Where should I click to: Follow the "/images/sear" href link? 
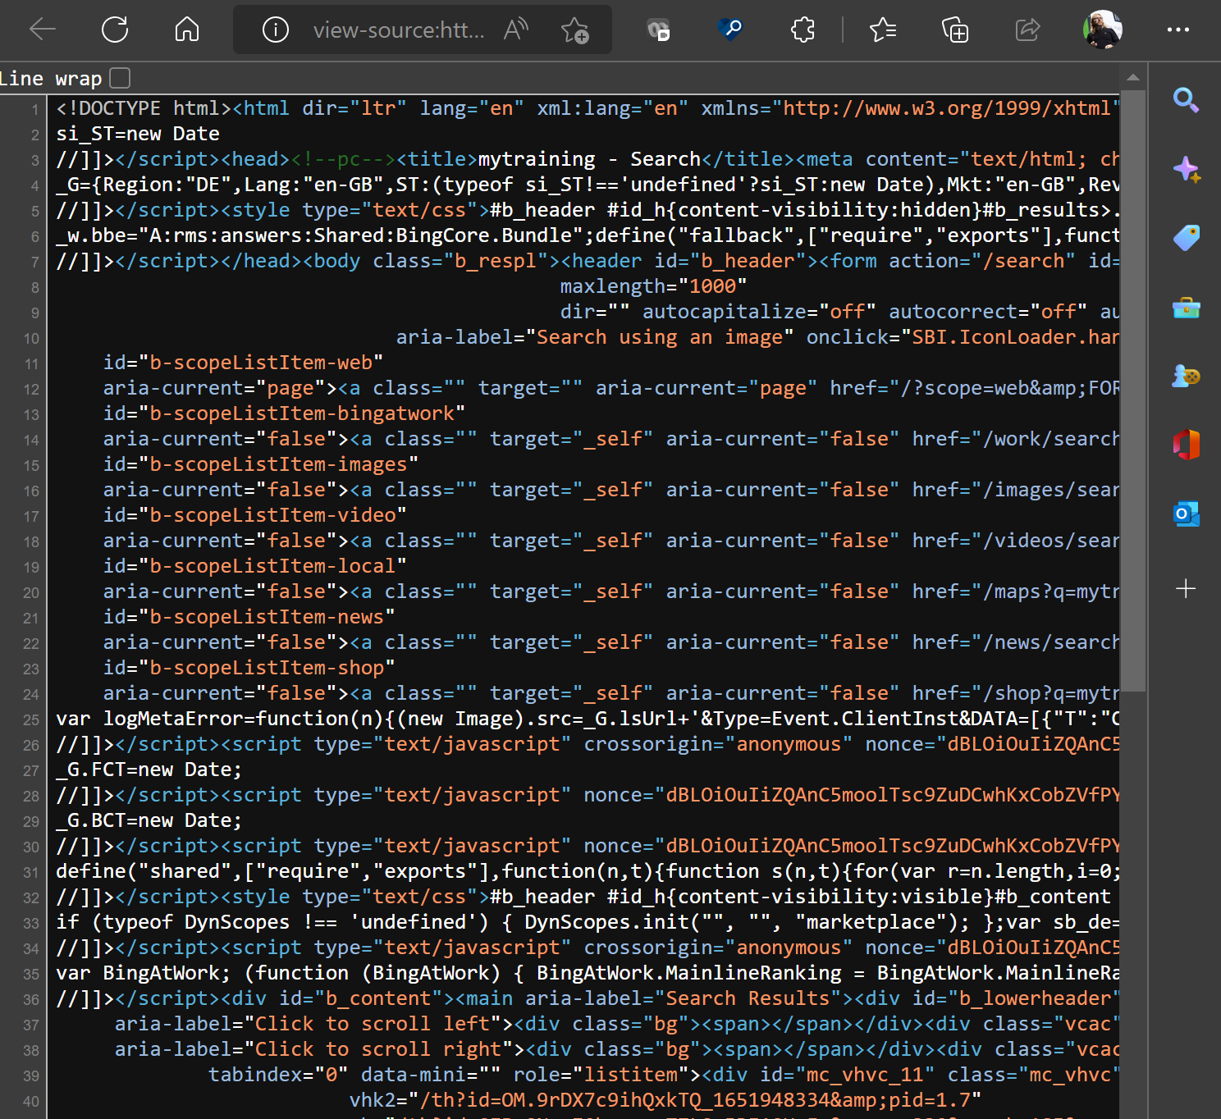click(1051, 490)
